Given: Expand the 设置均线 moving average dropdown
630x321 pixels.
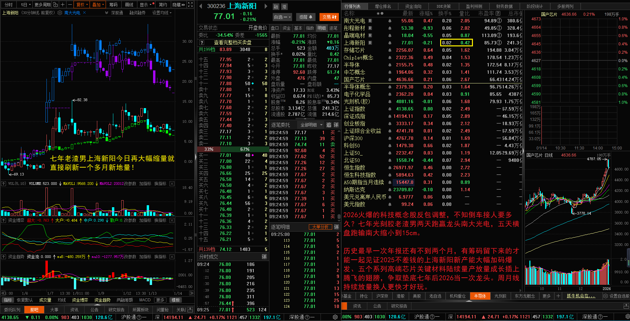Looking at the screenshot, I should point(162,13).
